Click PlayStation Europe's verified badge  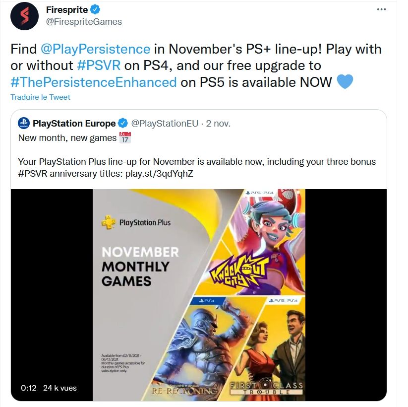[x=123, y=123]
